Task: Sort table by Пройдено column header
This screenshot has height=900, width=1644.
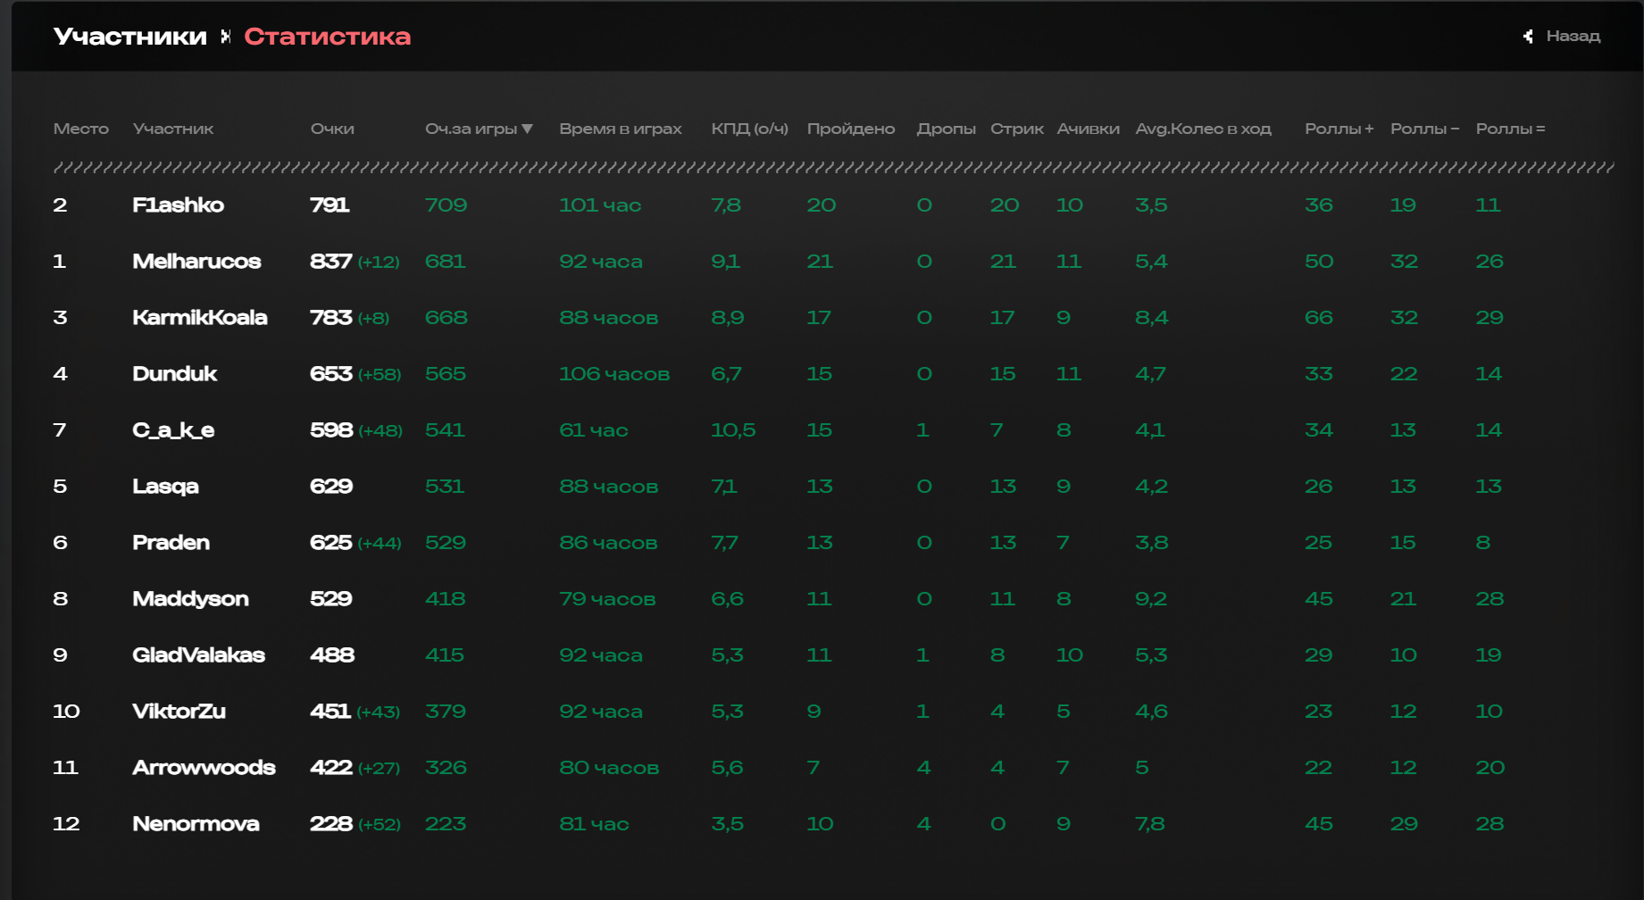Action: [851, 129]
